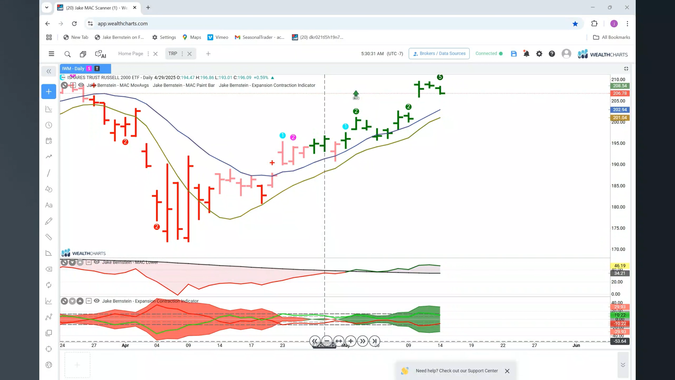Viewport: 675px width, 380px height.
Task: Jump to latest bar button
Action: 374,341
